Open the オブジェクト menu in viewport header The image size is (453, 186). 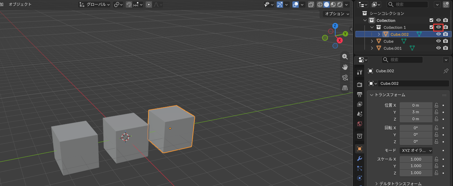pyautogui.click(x=20, y=5)
